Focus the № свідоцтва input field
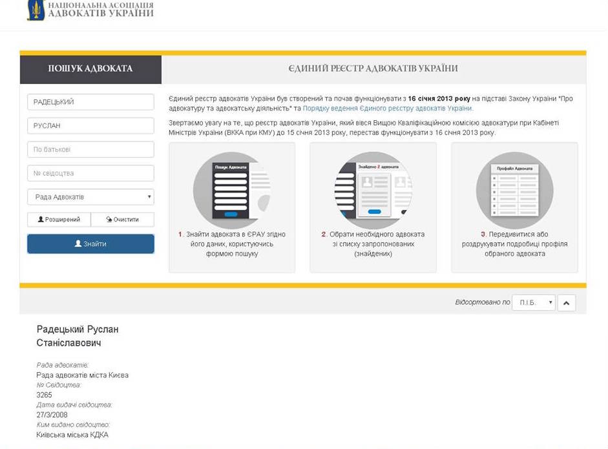 pos(90,173)
